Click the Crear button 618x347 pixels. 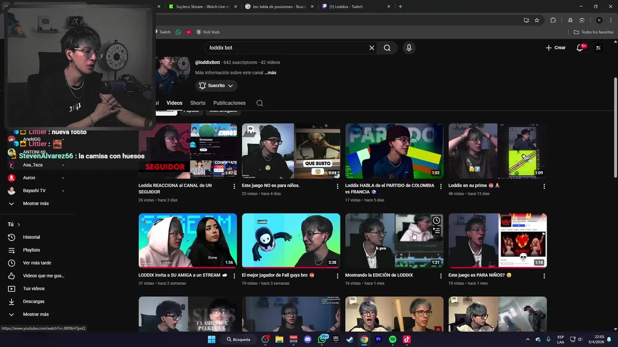click(x=555, y=48)
